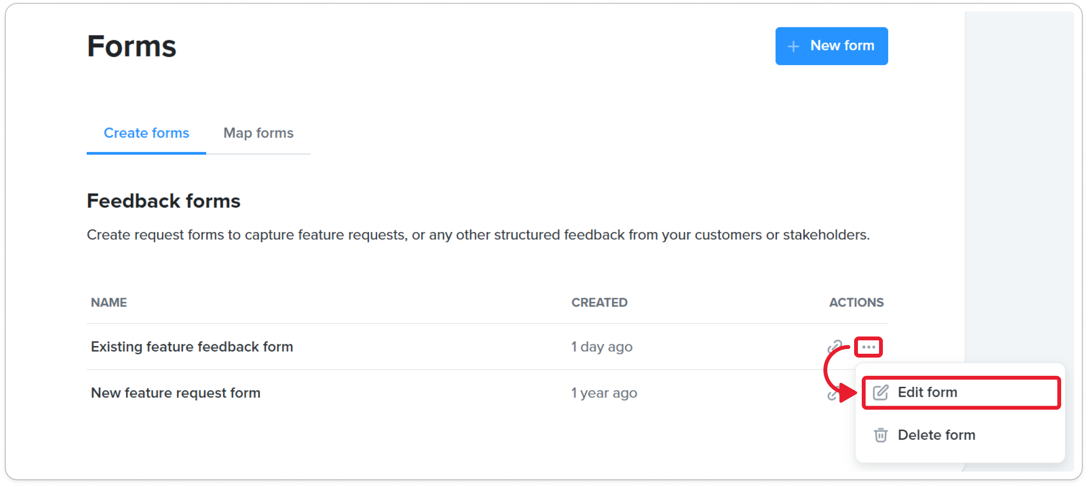Click the '1 day ago' created date
The height and width of the screenshot is (487, 1088).
pyautogui.click(x=602, y=347)
